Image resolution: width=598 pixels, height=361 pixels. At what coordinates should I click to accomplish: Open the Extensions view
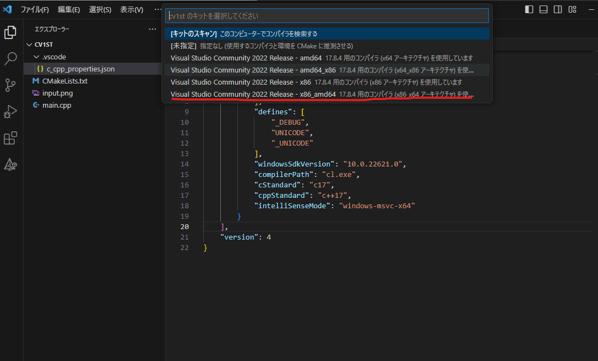click(10, 138)
